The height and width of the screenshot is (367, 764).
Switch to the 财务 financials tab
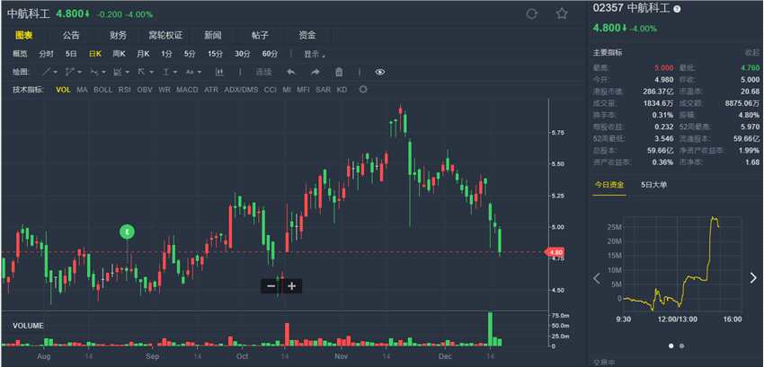[x=119, y=35]
